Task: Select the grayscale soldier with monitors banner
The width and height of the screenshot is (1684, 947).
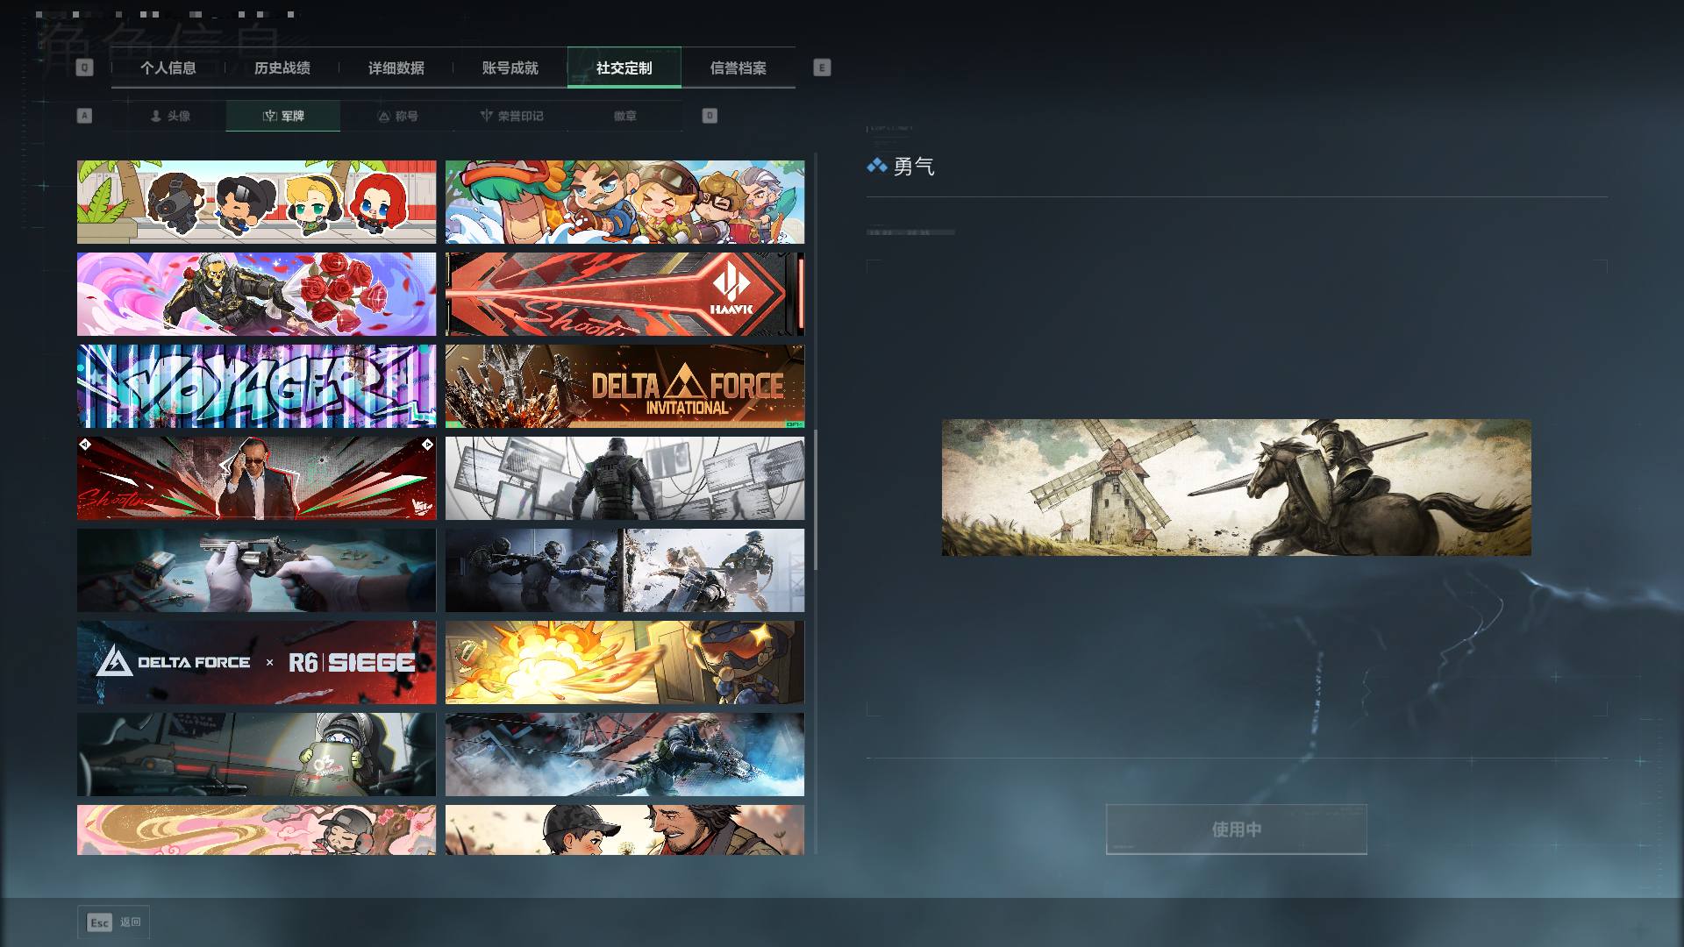Action: click(x=624, y=479)
